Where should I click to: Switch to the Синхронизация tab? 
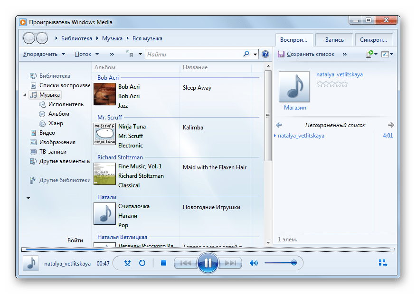pos(374,40)
